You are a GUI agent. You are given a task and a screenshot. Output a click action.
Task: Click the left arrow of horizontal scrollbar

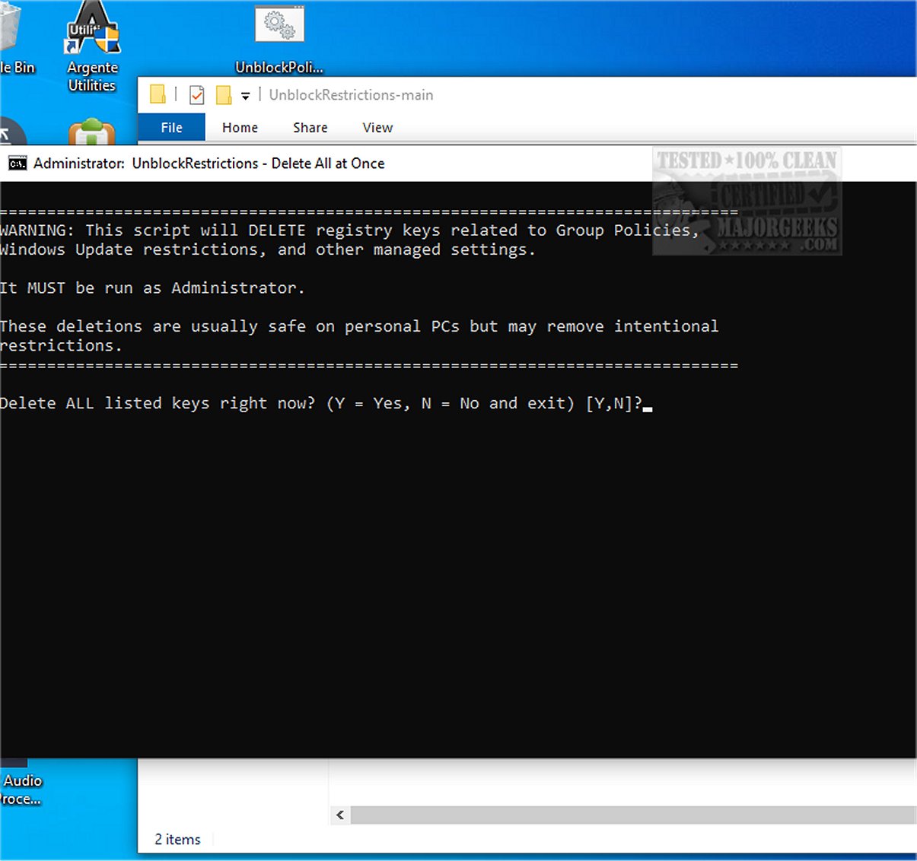click(x=340, y=815)
